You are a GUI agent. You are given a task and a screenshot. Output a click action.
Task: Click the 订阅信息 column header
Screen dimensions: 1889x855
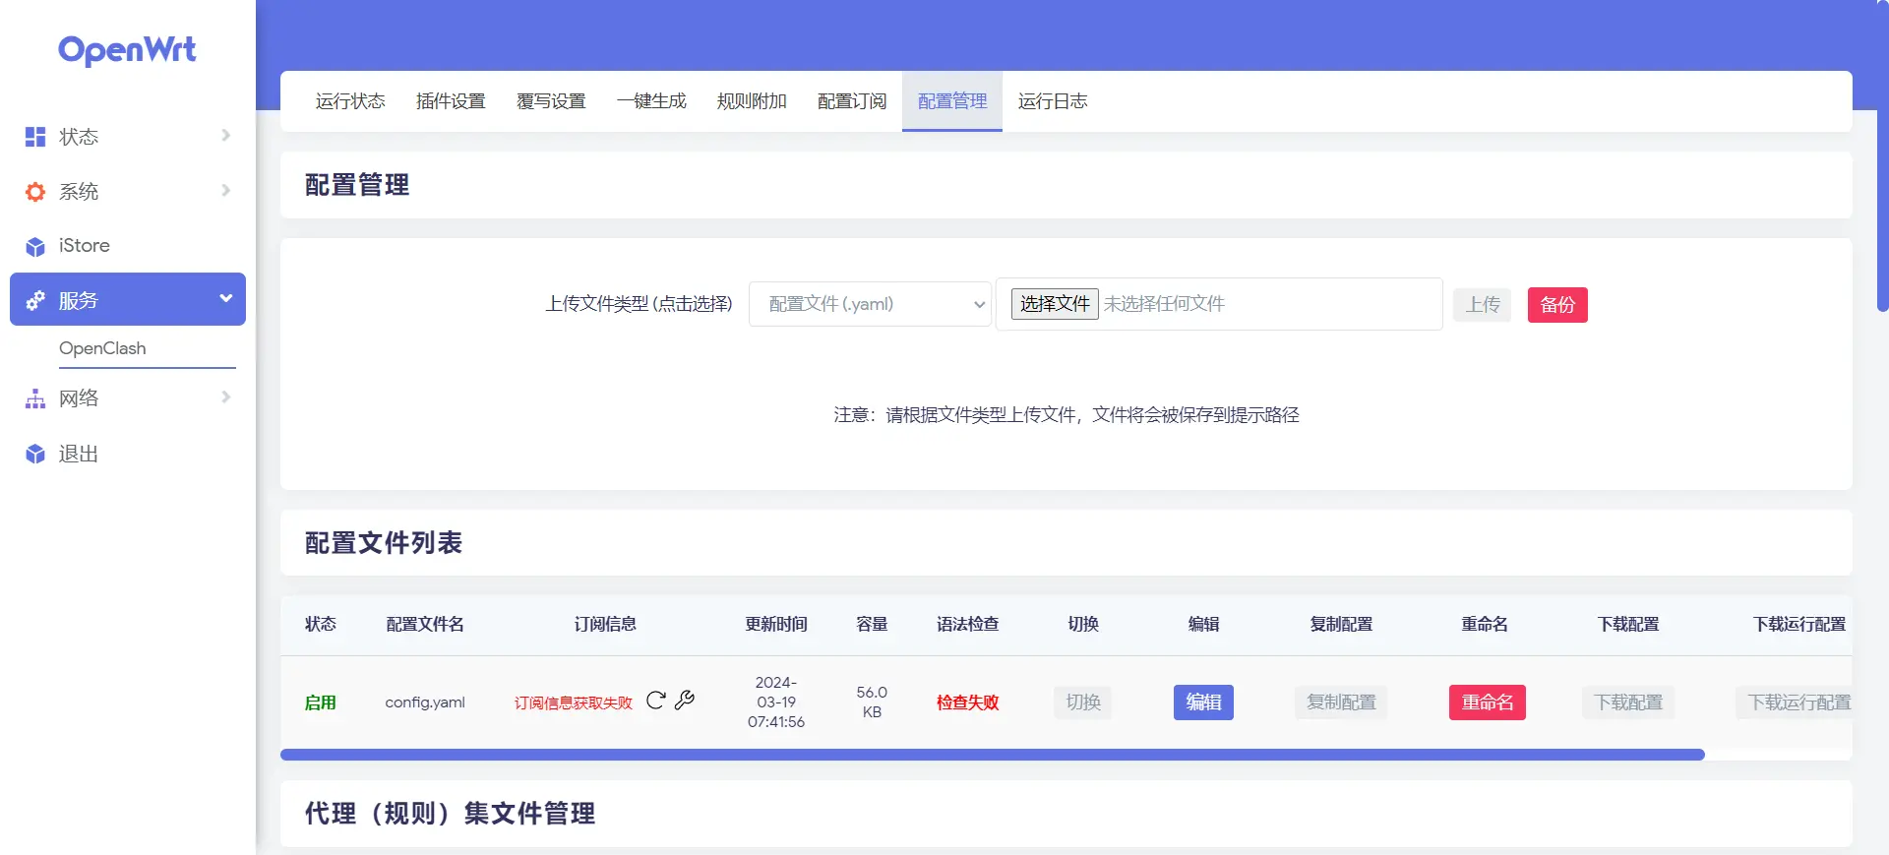point(605,624)
